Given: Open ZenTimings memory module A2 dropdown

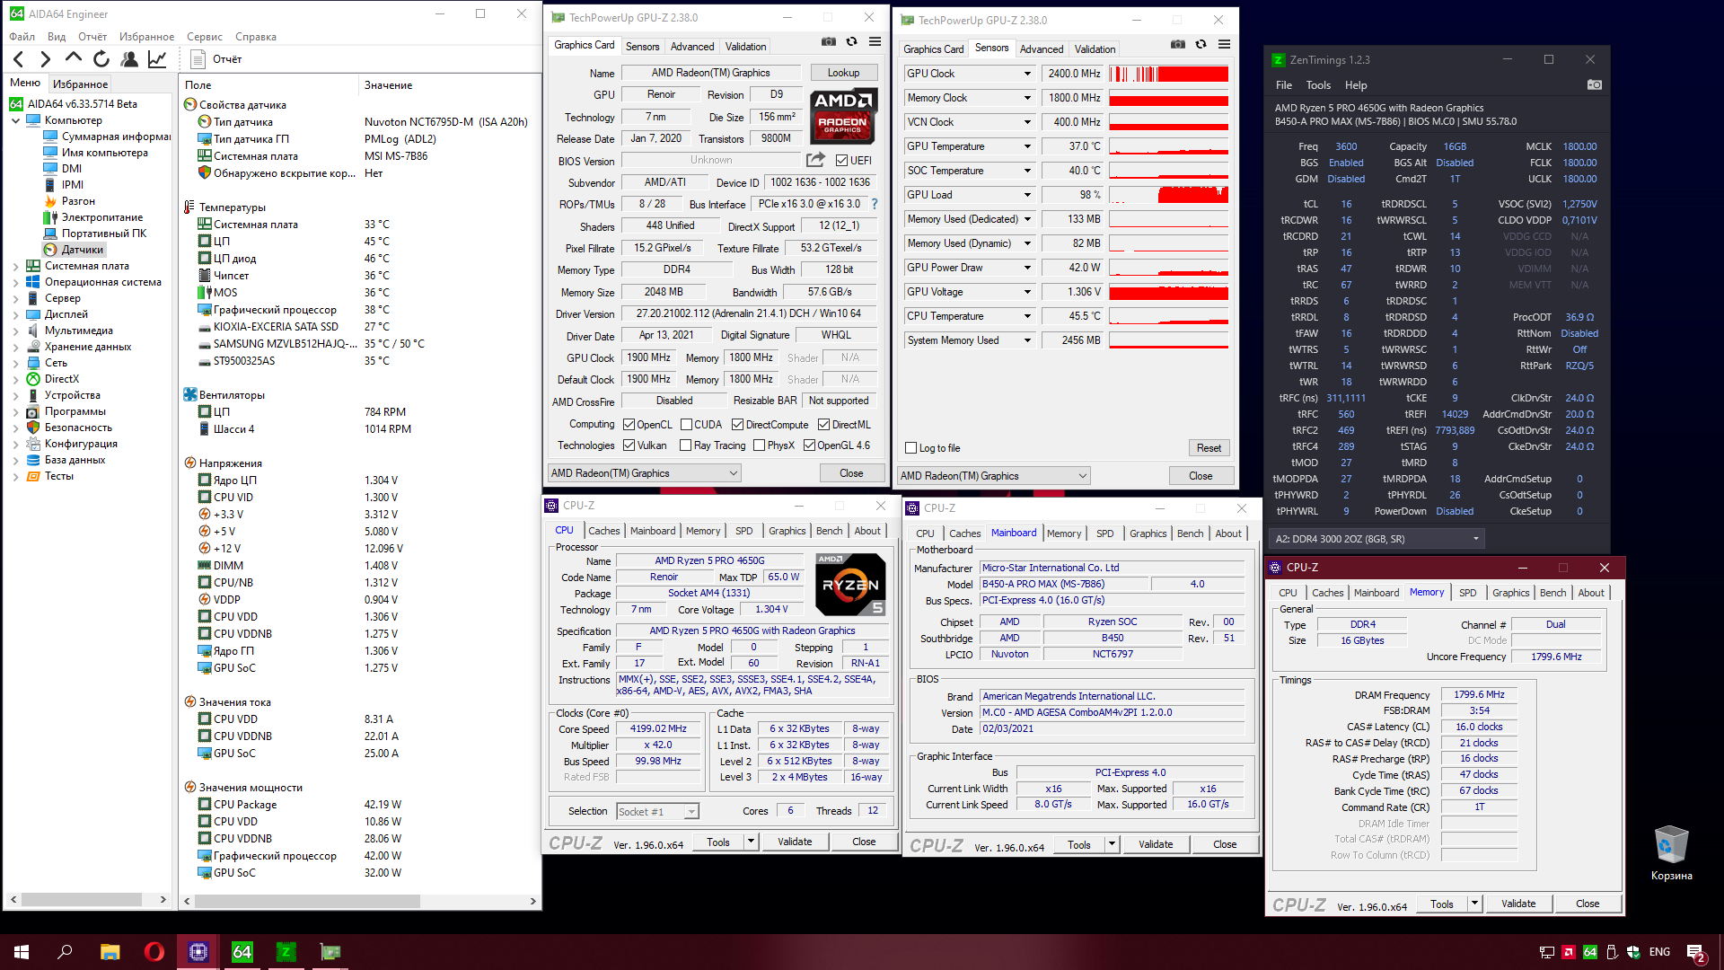Looking at the screenshot, I should pos(1475,539).
